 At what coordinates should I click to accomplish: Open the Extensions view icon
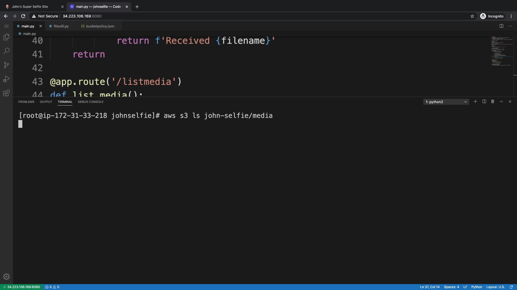6,93
